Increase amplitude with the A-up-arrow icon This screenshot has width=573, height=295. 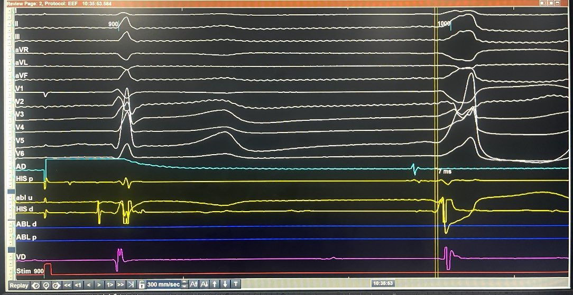(193, 285)
